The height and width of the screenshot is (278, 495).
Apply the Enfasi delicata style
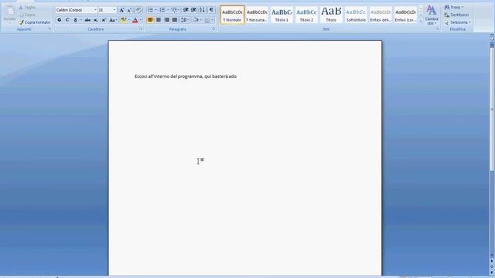coord(381,15)
